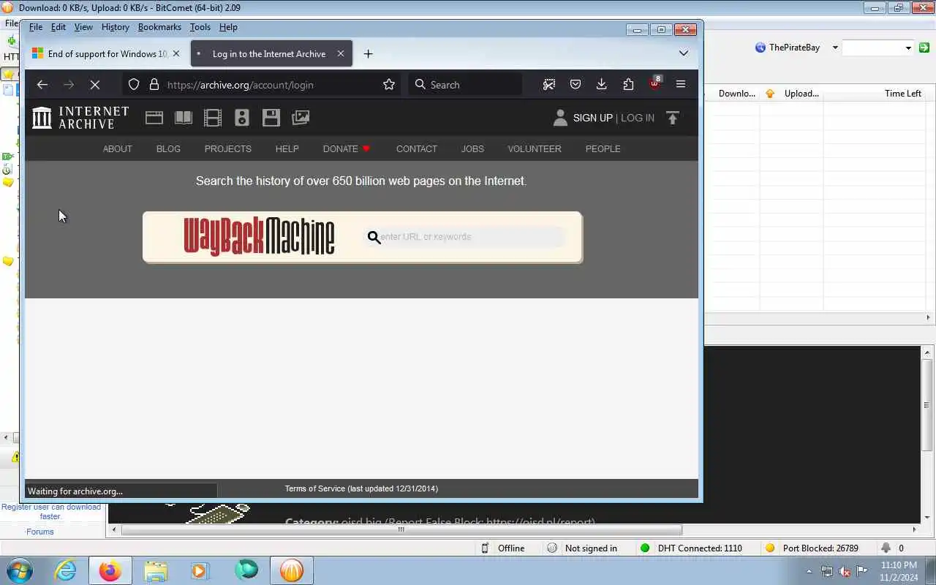Click the Forums link in BitComet
Screen dimensions: 936x585
(x=40, y=532)
